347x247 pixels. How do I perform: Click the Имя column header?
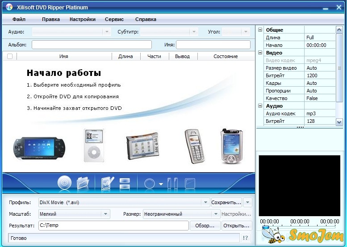pos(64,56)
